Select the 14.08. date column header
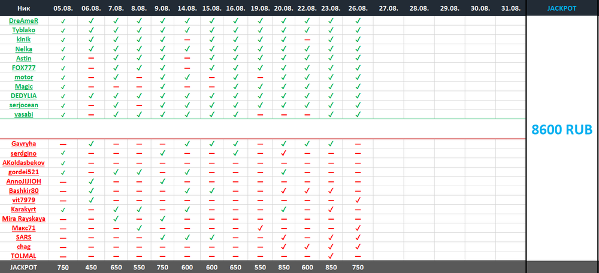 click(187, 7)
